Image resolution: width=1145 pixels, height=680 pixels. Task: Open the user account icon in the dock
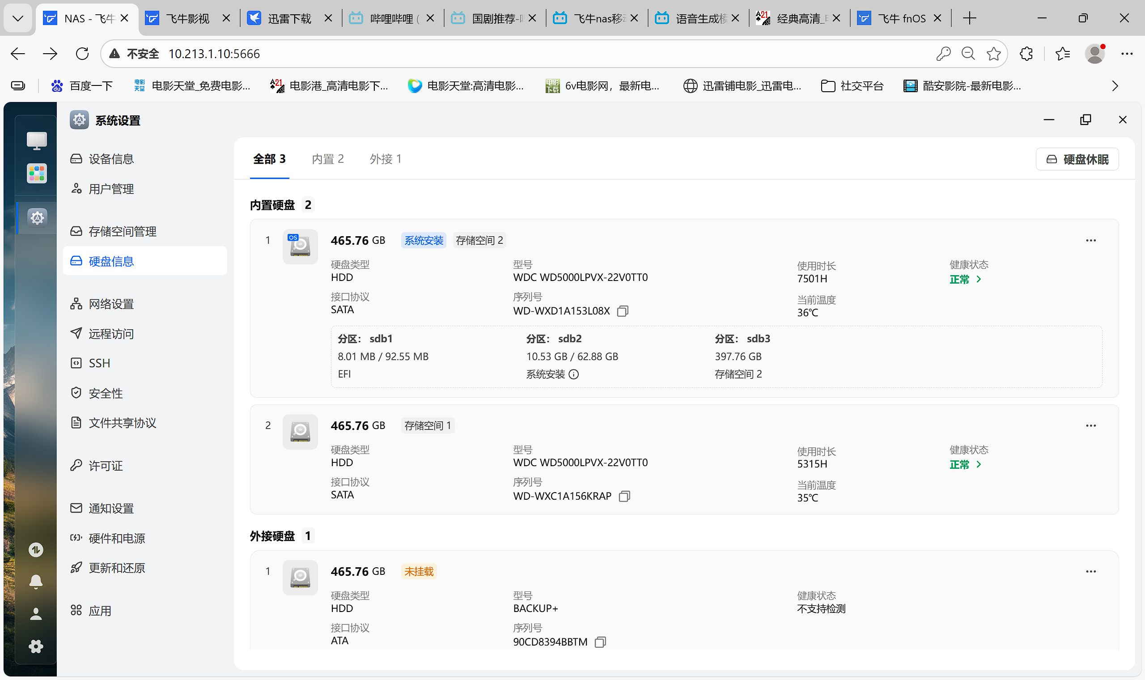[36, 613]
